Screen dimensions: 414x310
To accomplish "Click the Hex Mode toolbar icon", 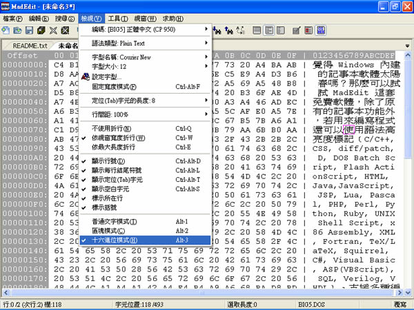I will pyautogui.click(x=321, y=30).
